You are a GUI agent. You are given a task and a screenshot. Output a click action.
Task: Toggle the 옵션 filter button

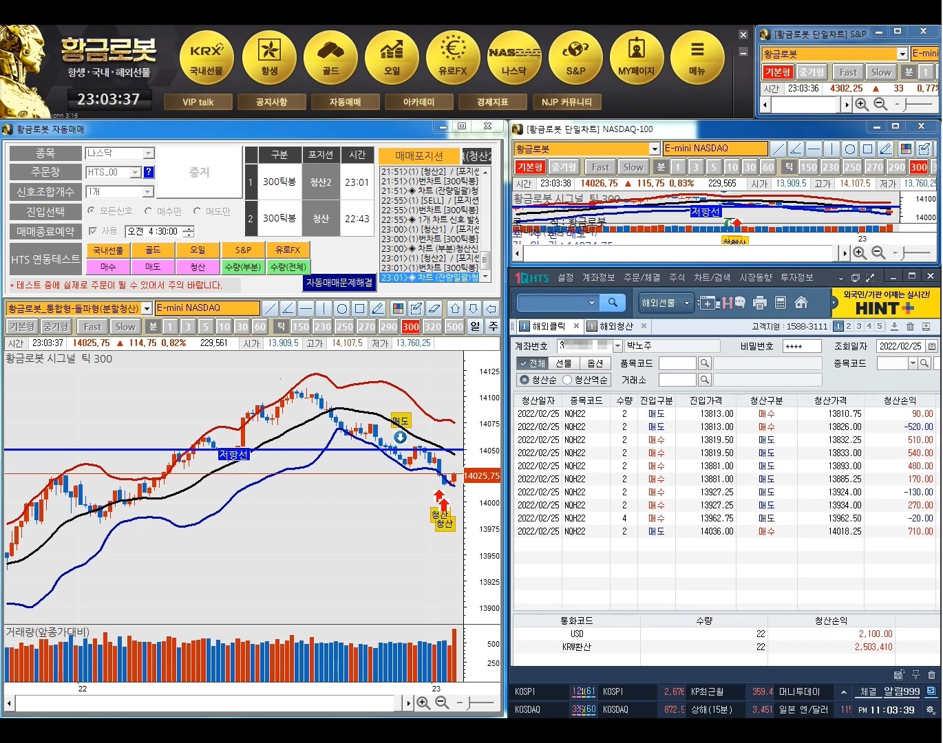[x=595, y=363]
